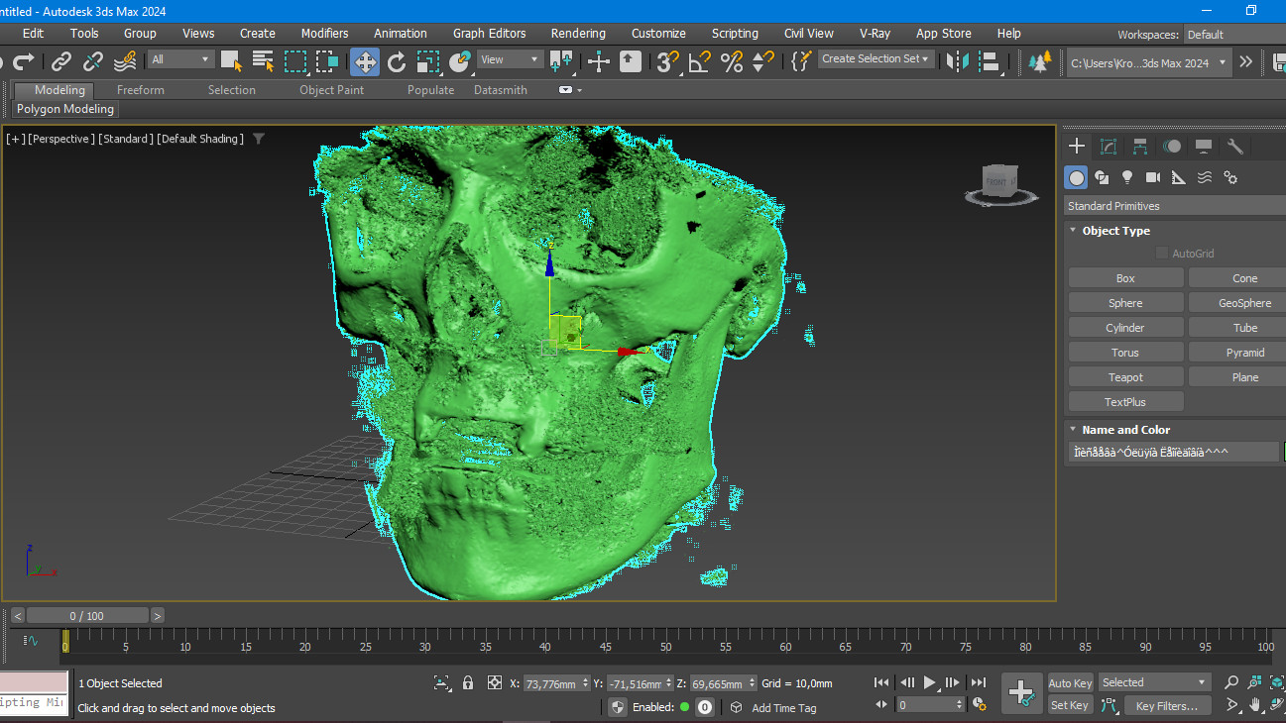Switch to Cameras category in Create panel
Viewport: 1286px width, 723px height.
1152,177
